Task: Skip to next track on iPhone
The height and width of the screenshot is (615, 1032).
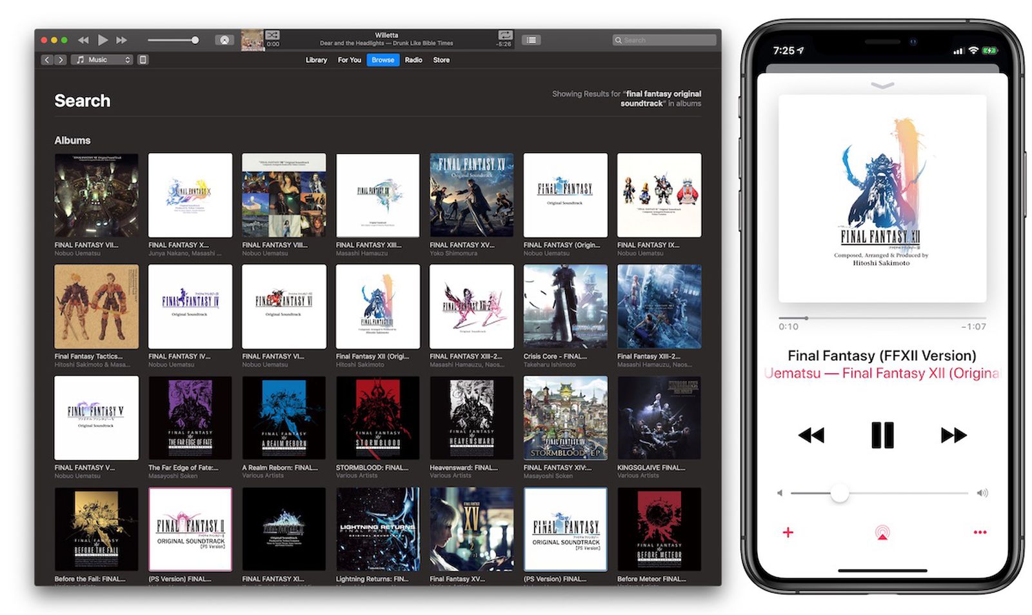Action: [953, 436]
